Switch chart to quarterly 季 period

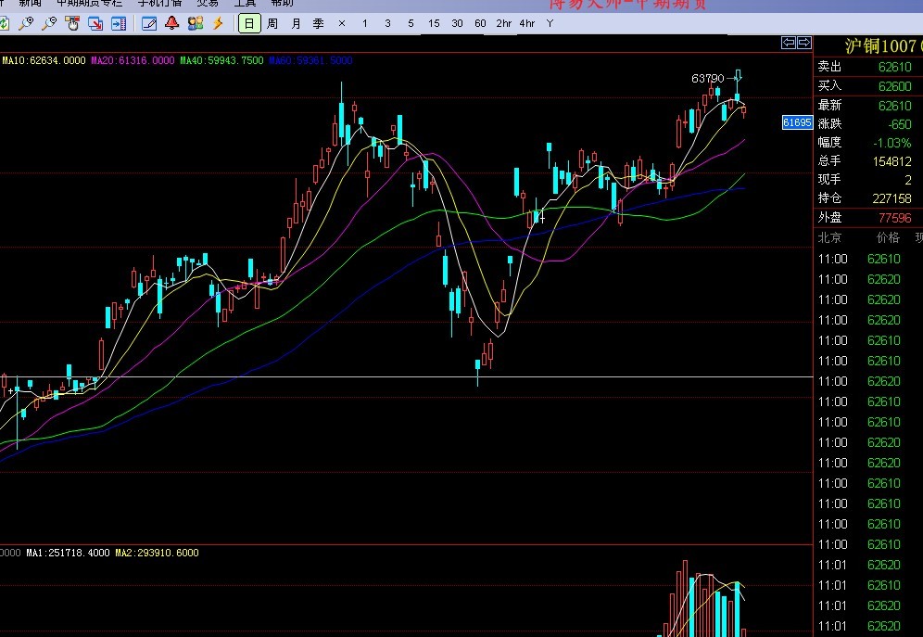tap(319, 23)
